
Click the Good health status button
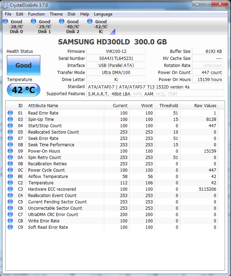click(x=24, y=65)
